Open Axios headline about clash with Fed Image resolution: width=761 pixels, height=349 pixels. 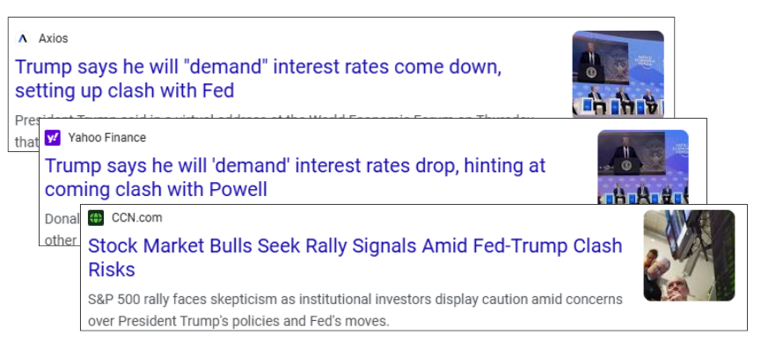click(x=258, y=78)
